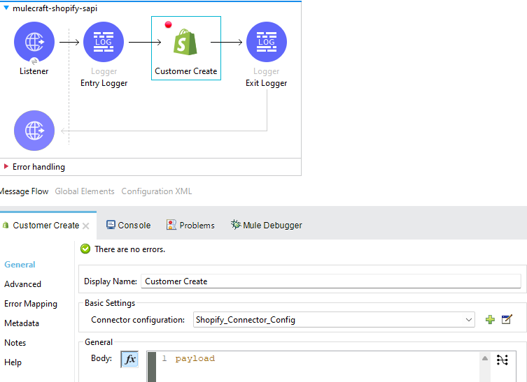Image resolution: width=527 pixels, height=382 pixels.
Task: Collapse the mulecraft-shopify-sapi flow
Action: coord(6,8)
